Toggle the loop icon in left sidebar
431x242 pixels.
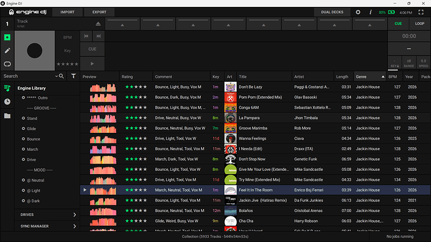click(7, 64)
